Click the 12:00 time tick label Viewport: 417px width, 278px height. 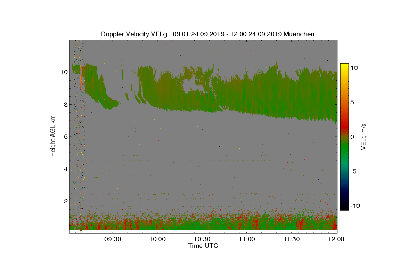tap(336, 239)
